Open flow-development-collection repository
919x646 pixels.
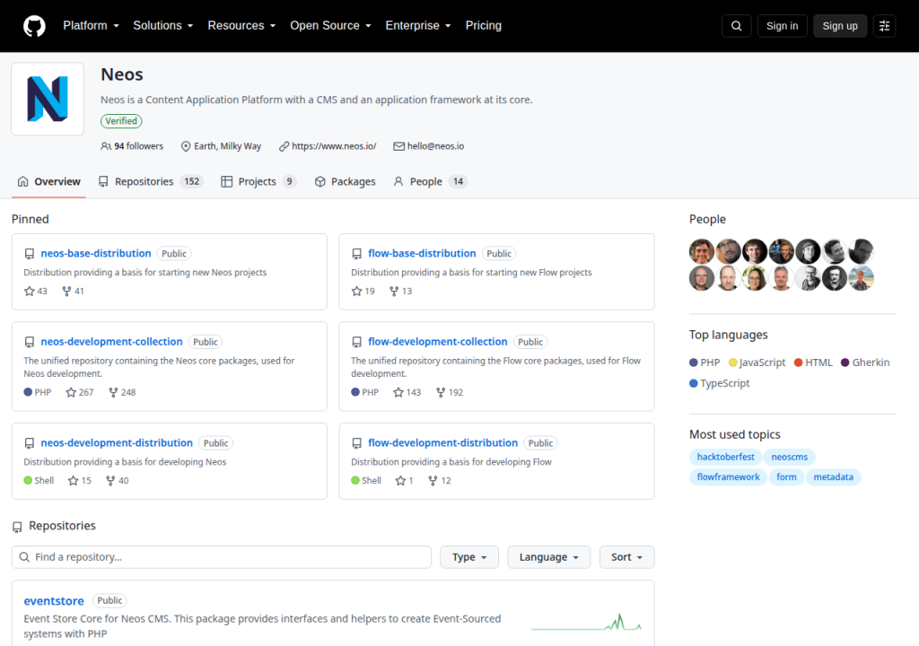(x=438, y=342)
